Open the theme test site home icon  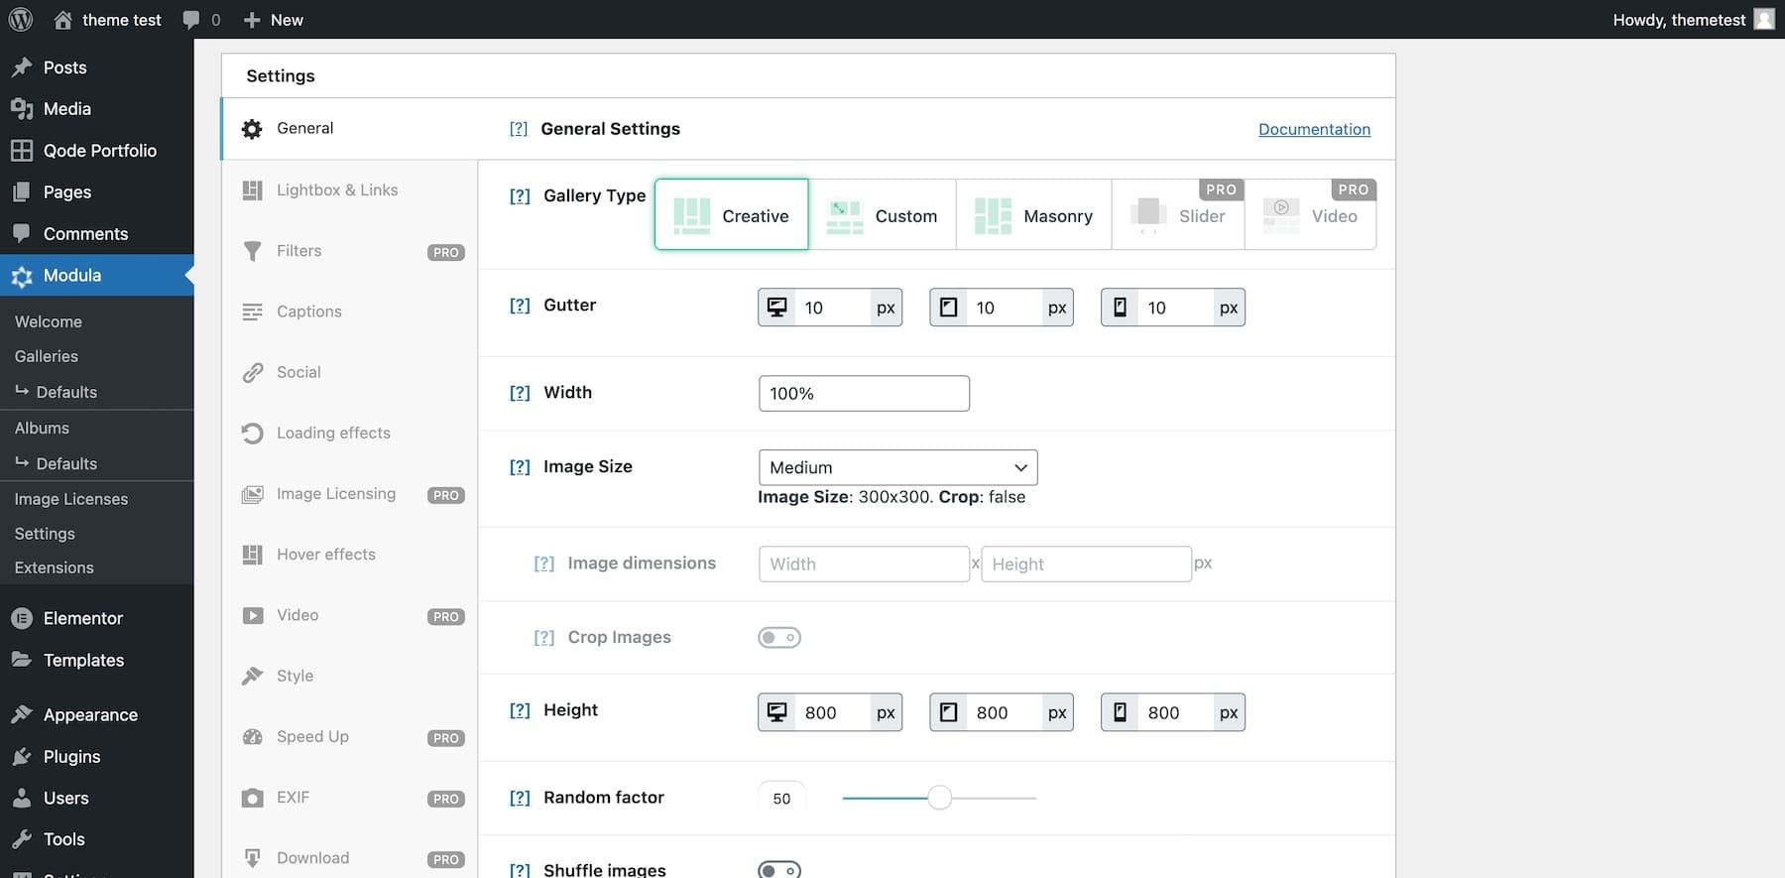pyautogui.click(x=62, y=20)
